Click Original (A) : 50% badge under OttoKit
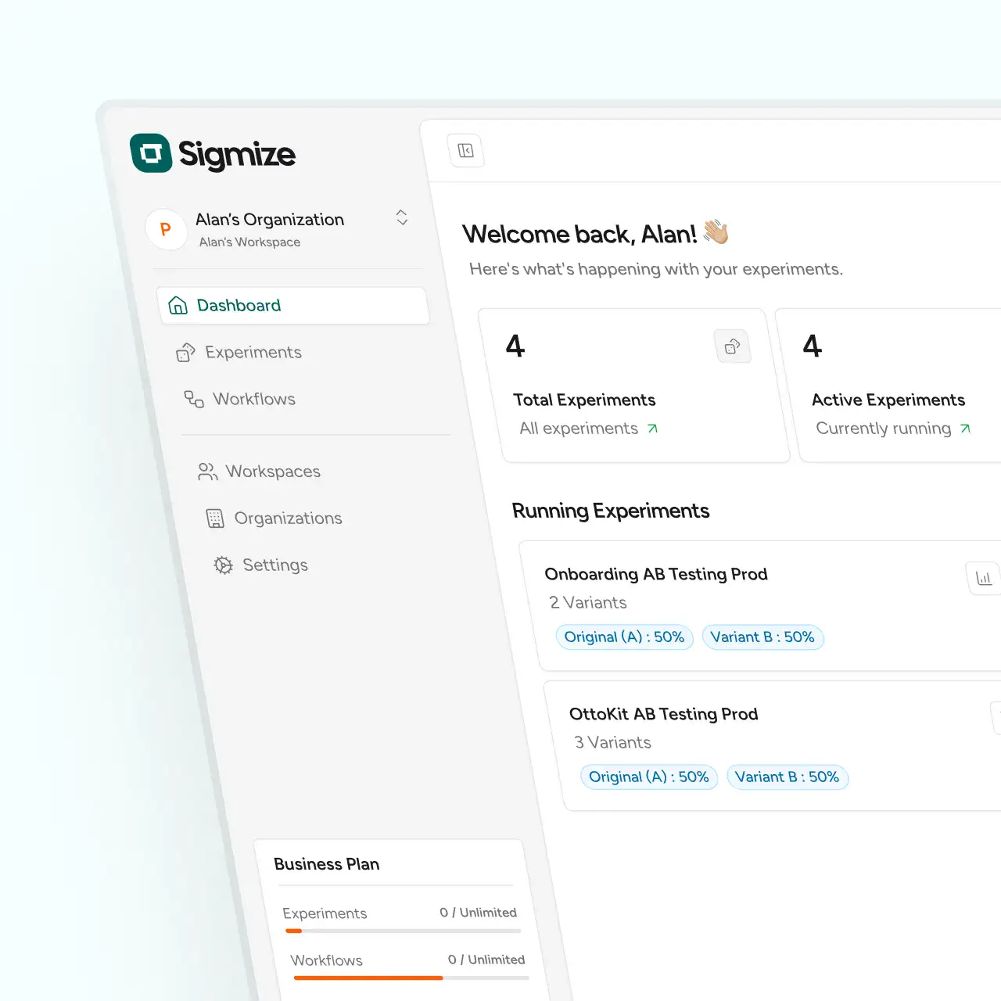The height and width of the screenshot is (1001, 1001). (649, 777)
